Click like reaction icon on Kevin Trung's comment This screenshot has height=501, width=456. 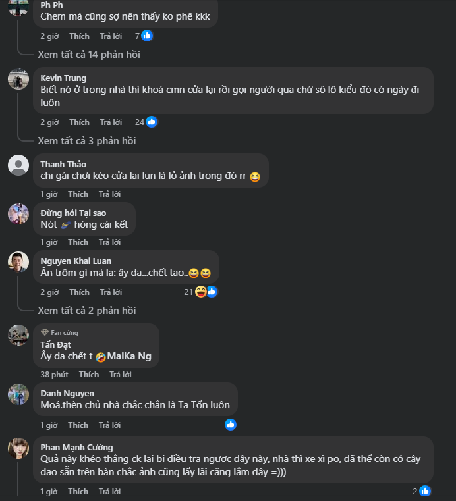click(x=152, y=122)
